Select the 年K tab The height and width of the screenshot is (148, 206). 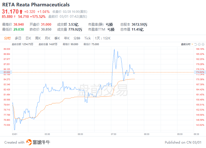click(x=67, y=38)
